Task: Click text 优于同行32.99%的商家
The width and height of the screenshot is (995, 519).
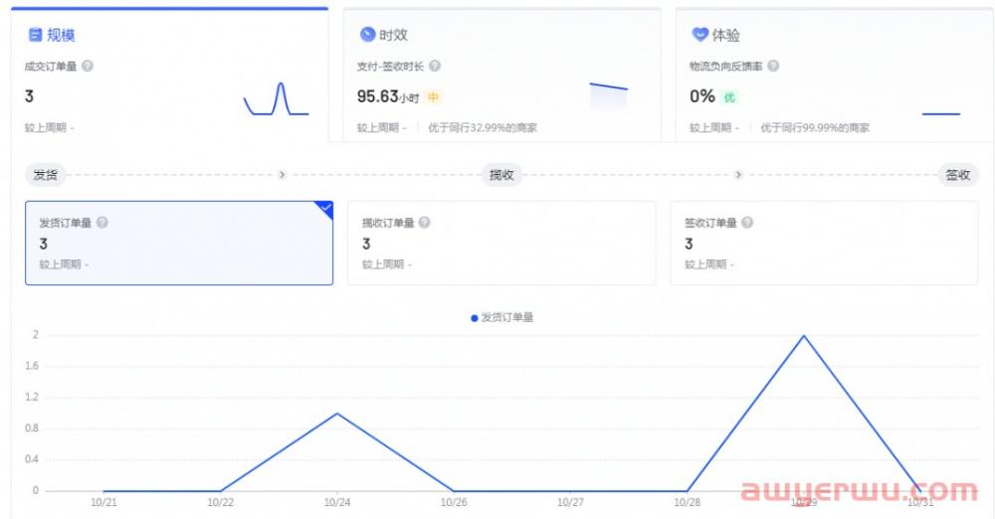Action: (x=483, y=127)
